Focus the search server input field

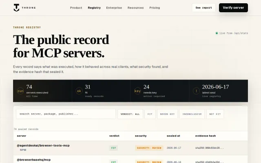click(x=66, y=114)
